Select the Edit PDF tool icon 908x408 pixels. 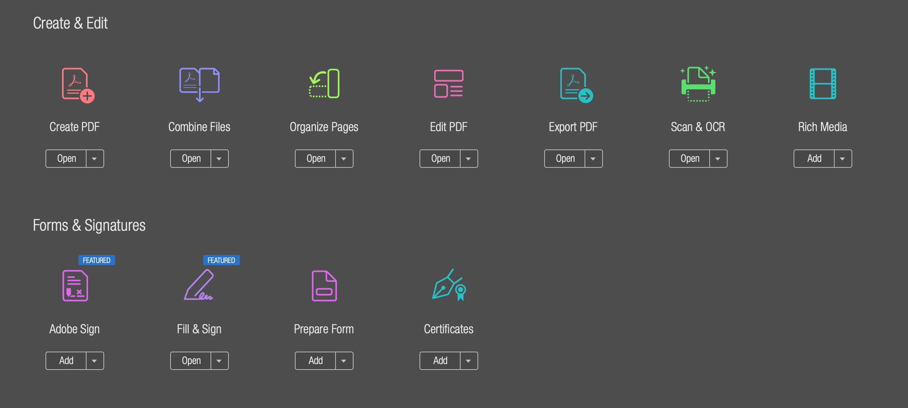click(x=448, y=84)
